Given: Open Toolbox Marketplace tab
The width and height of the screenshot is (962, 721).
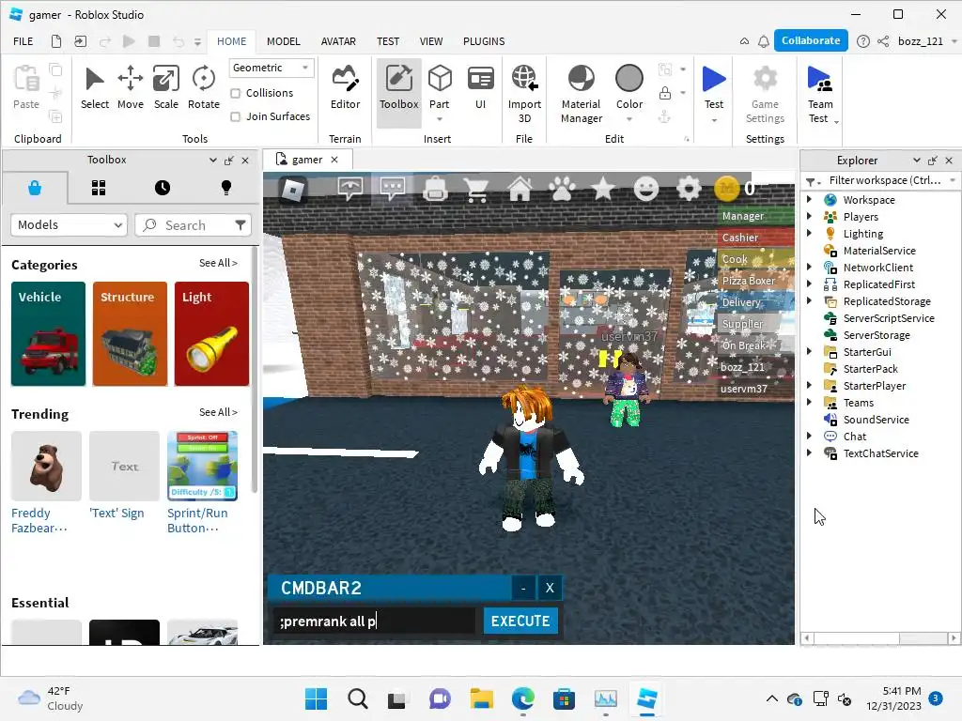Looking at the screenshot, I should point(35,188).
